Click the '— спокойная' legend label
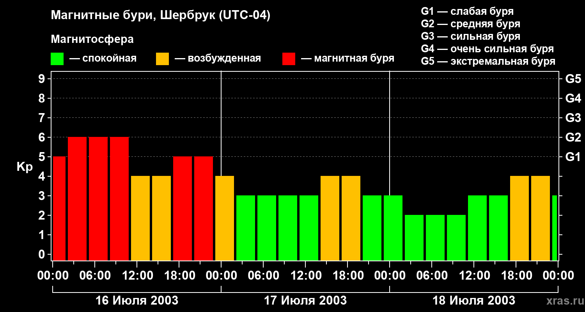585x312 pixels. [103, 58]
